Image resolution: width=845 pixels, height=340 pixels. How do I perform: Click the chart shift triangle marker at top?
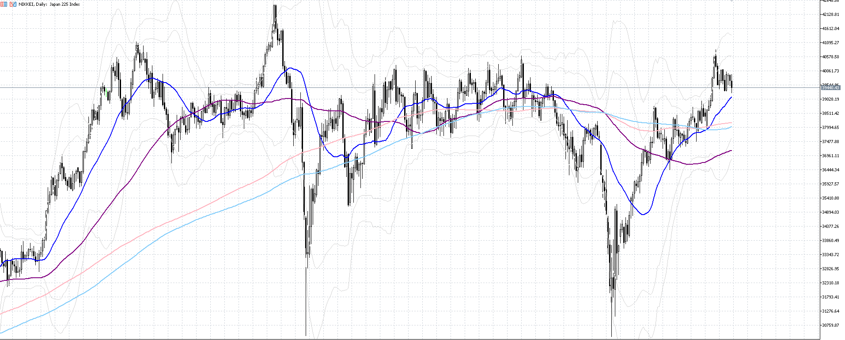[731, 1]
